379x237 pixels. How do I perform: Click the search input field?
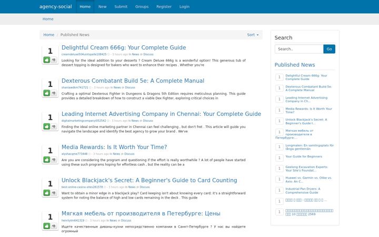(x=299, y=49)
